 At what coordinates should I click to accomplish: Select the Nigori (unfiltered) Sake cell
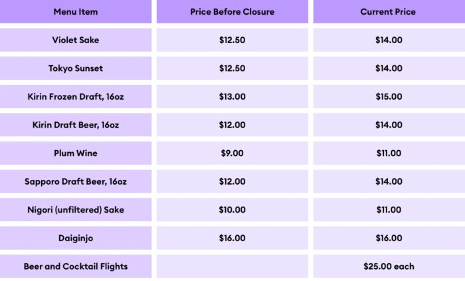(75, 210)
